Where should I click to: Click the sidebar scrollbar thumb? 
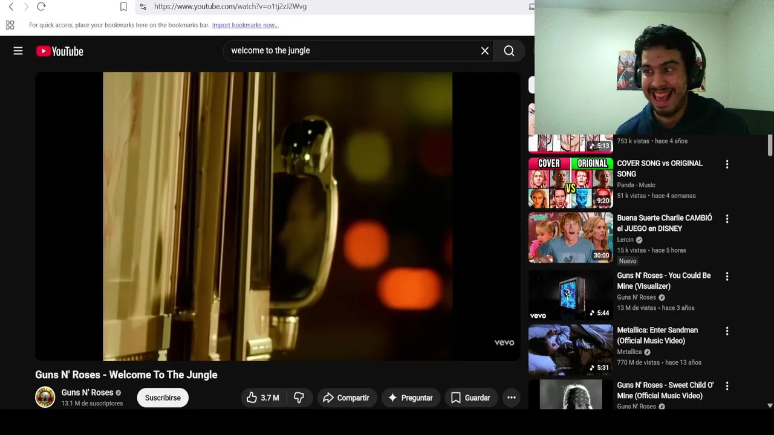pos(770,146)
